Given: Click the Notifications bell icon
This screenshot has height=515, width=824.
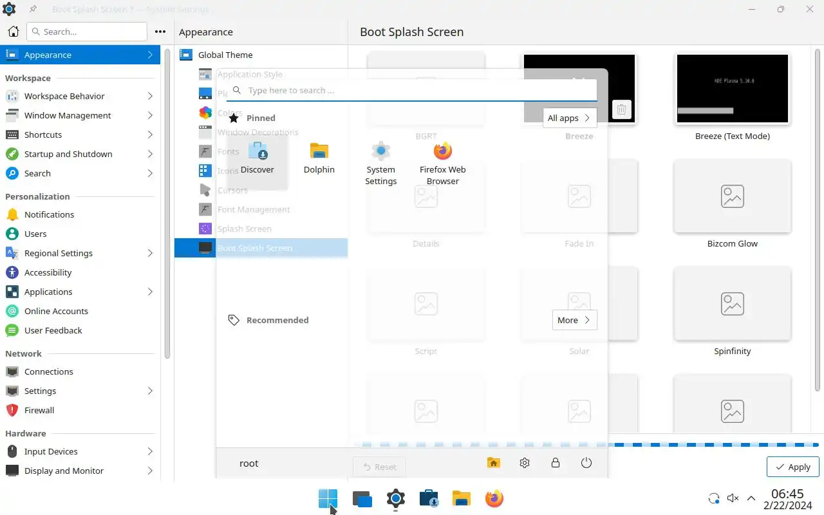Looking at the screenshot, I should tap(12, 214).
